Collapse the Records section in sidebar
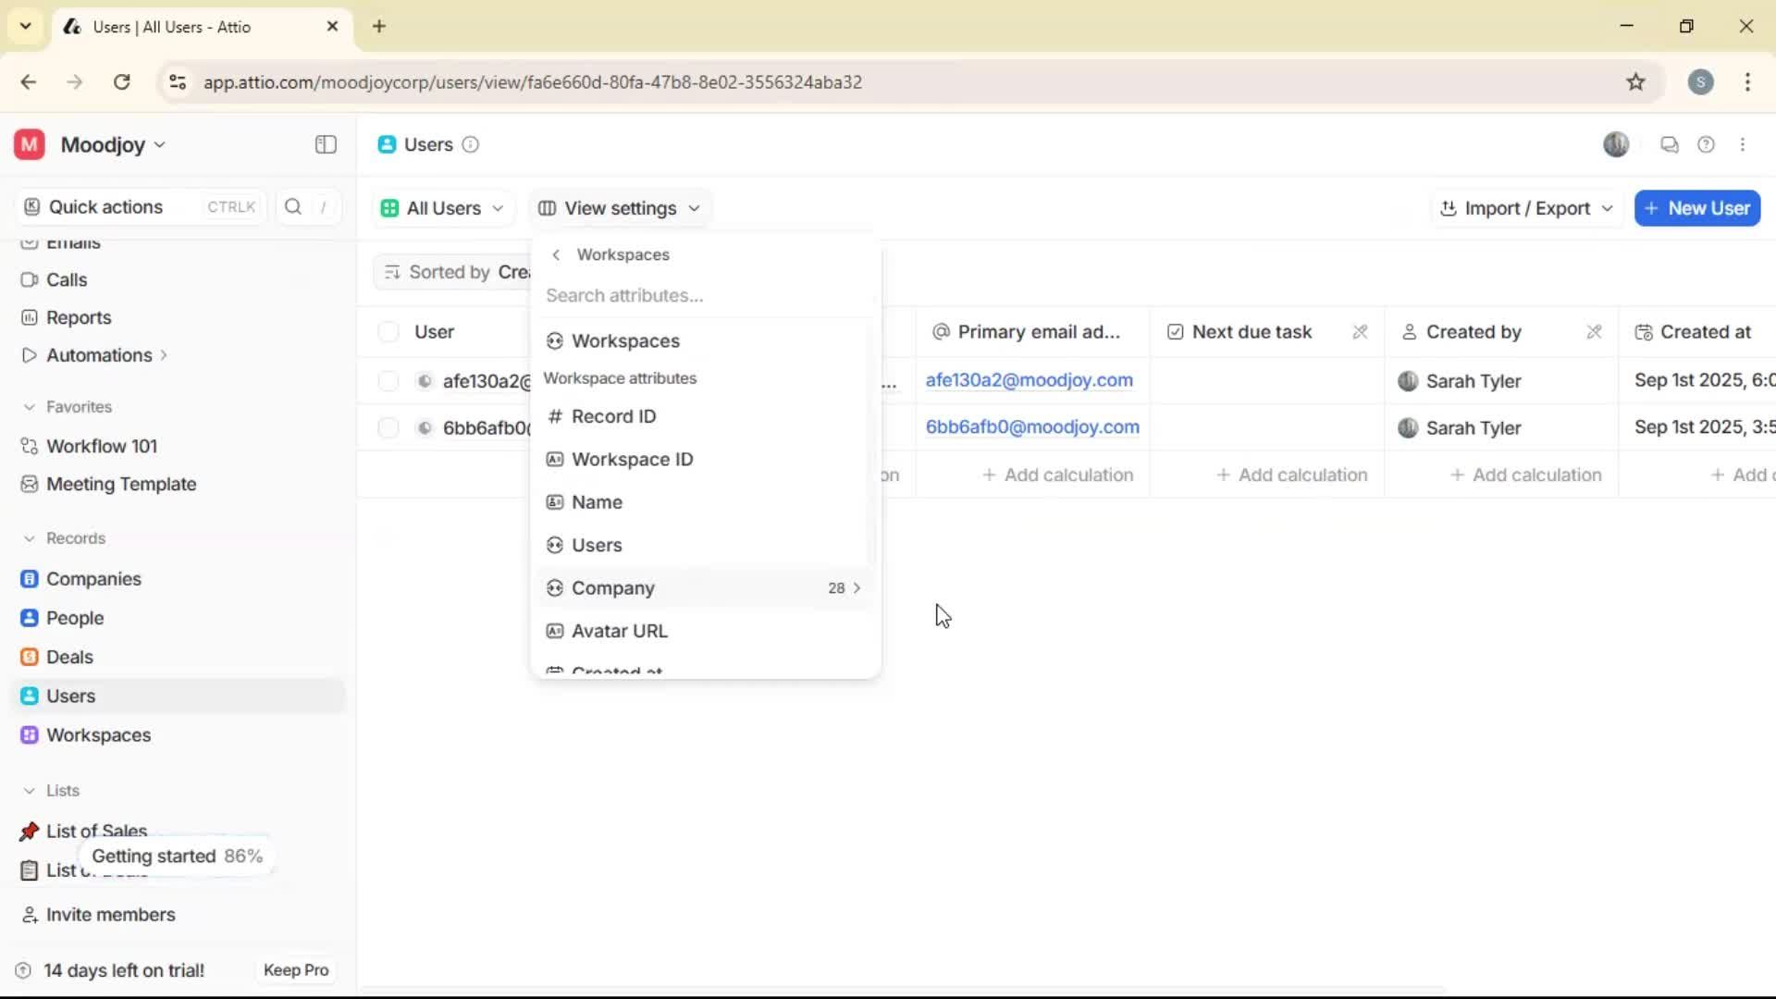 [x=29, y=537]
